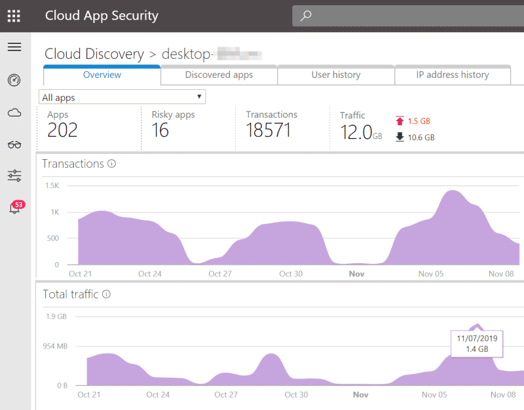Screen dimensions: 524x410
Task: Click the Total traffic info icon
Action: pos(106,294)
